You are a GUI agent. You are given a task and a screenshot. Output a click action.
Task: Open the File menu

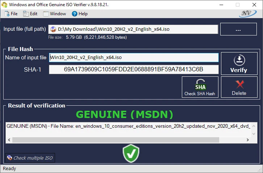(11, 14)
